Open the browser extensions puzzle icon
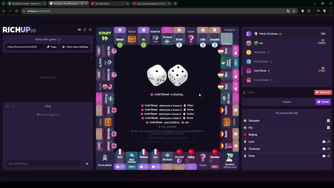The image size is (334, 188). 309,11
